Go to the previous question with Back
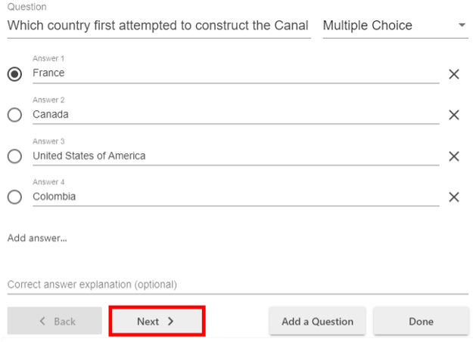 (x=55, y=322)
